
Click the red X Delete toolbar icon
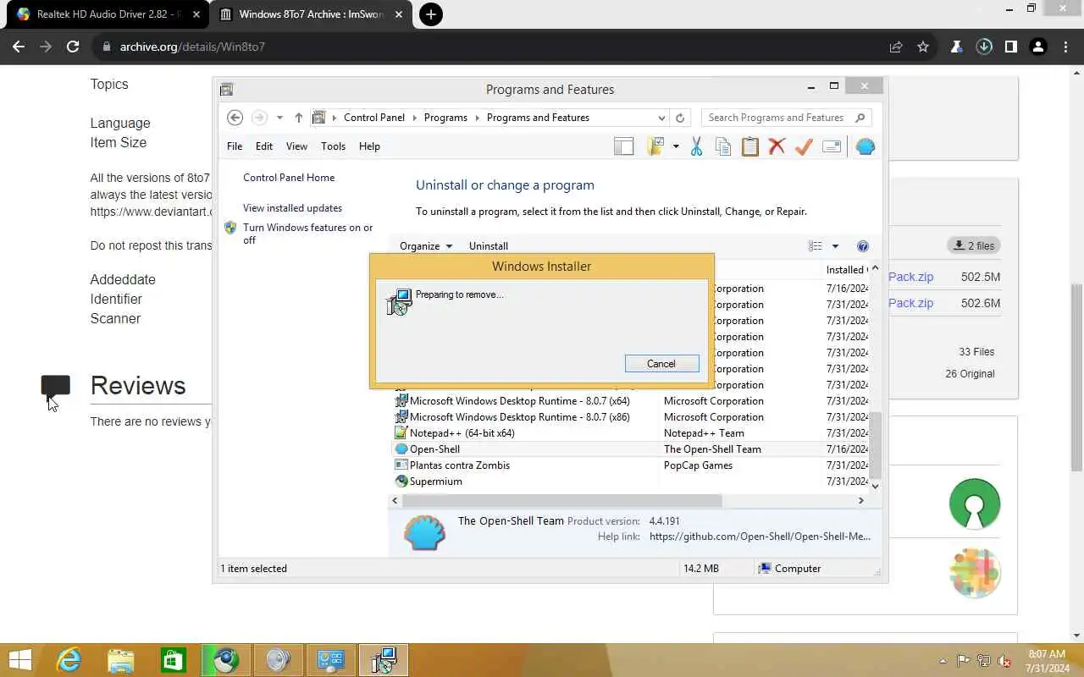coord(777,146)
